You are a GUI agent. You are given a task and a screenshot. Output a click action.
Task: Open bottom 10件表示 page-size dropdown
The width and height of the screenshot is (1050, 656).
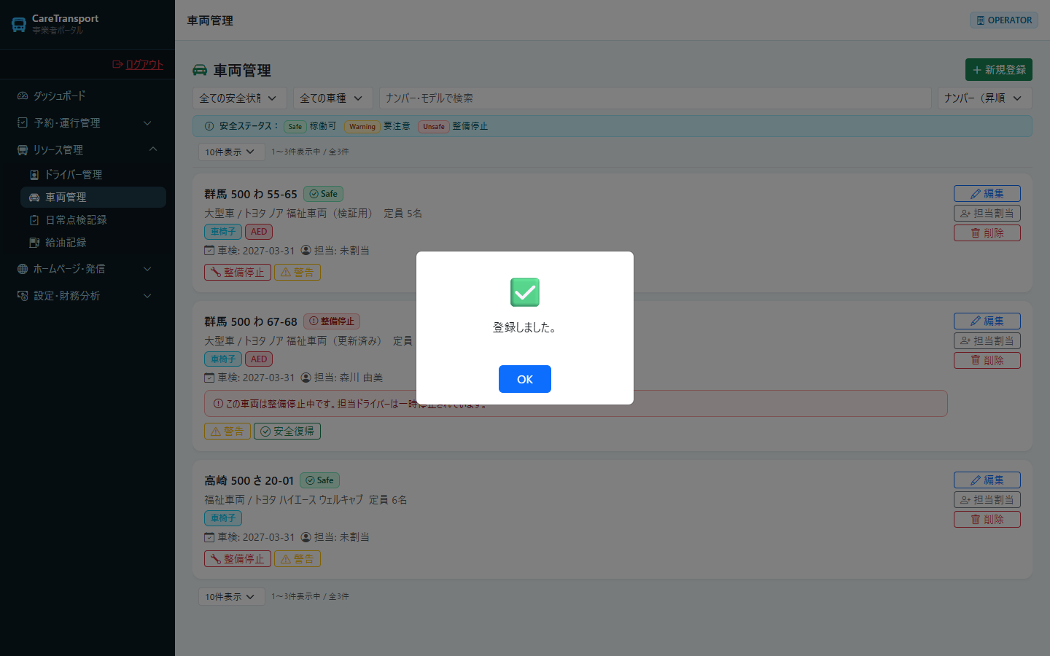pos(231,596)
